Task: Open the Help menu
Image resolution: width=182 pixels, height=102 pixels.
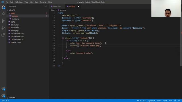Action: [50, 2]
